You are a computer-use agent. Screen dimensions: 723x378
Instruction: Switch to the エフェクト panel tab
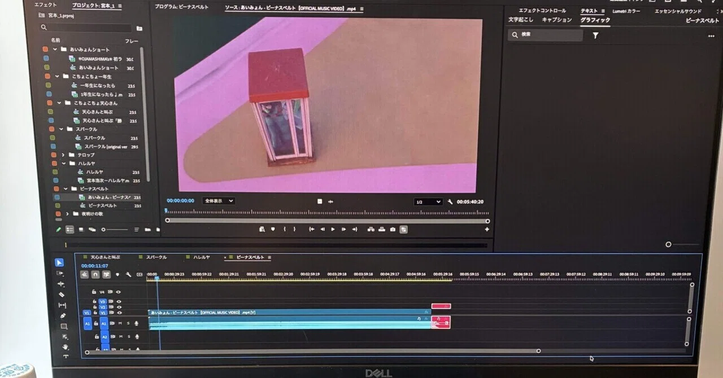(x=46, y=5)
